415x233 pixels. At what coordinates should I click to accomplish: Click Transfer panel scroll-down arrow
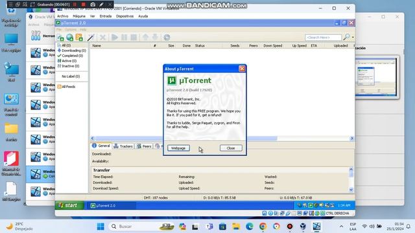351,190
